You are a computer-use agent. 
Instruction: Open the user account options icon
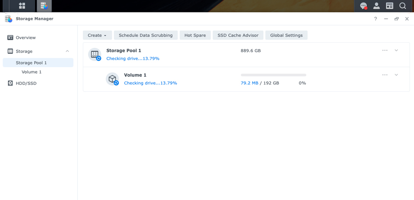(376, 6)
